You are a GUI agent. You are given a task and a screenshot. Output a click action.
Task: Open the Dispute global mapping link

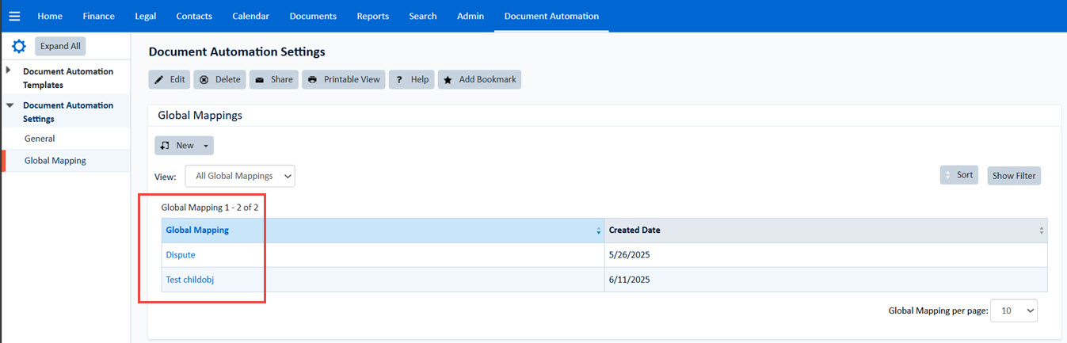tap(181, 255)
